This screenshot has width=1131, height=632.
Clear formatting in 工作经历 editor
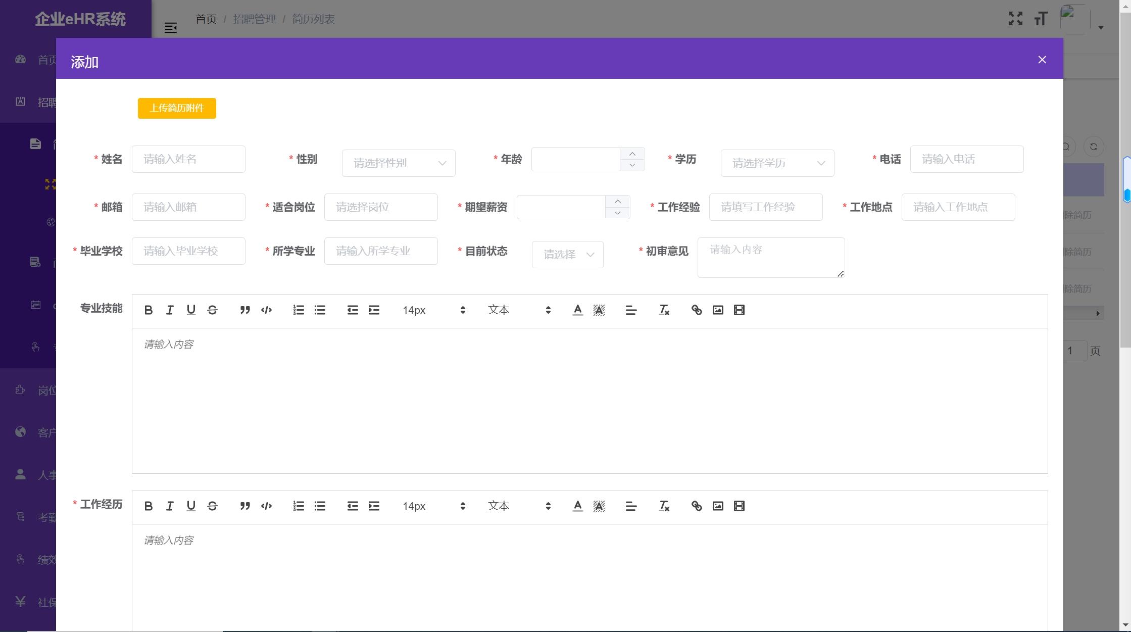[664, 506]
